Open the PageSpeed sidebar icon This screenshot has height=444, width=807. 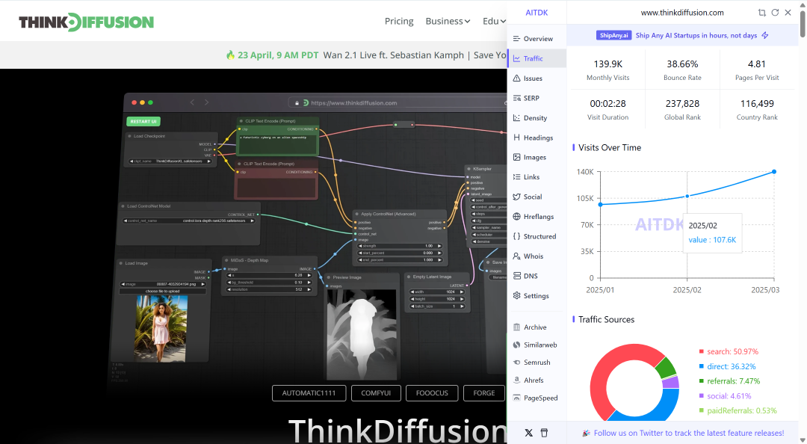click(516, 398)
